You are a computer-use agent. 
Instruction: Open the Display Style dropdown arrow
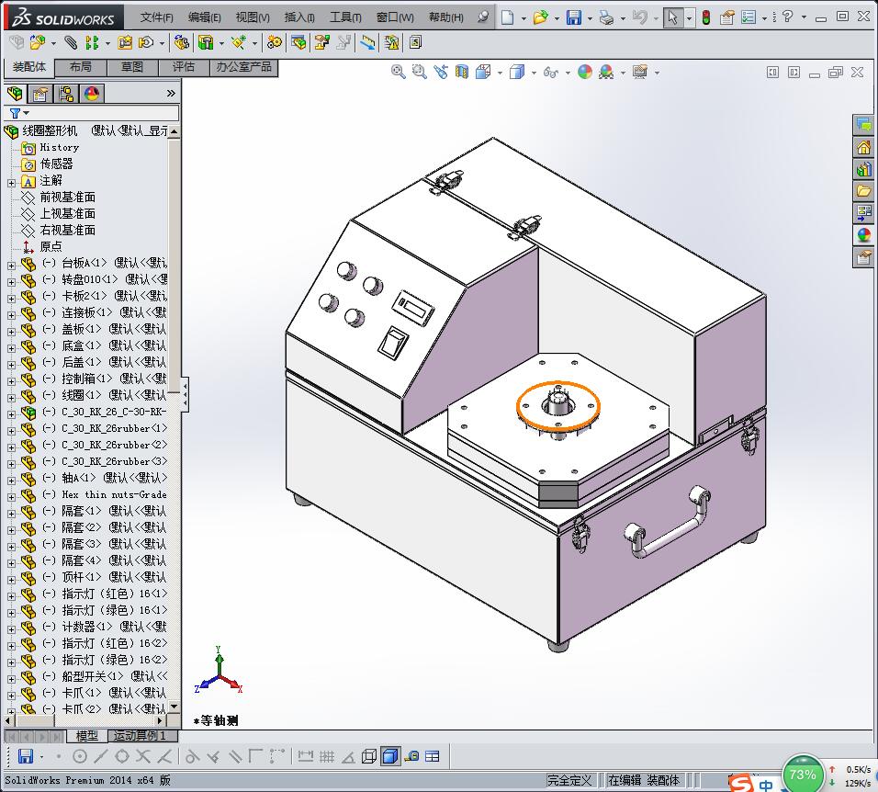(534, 73)
